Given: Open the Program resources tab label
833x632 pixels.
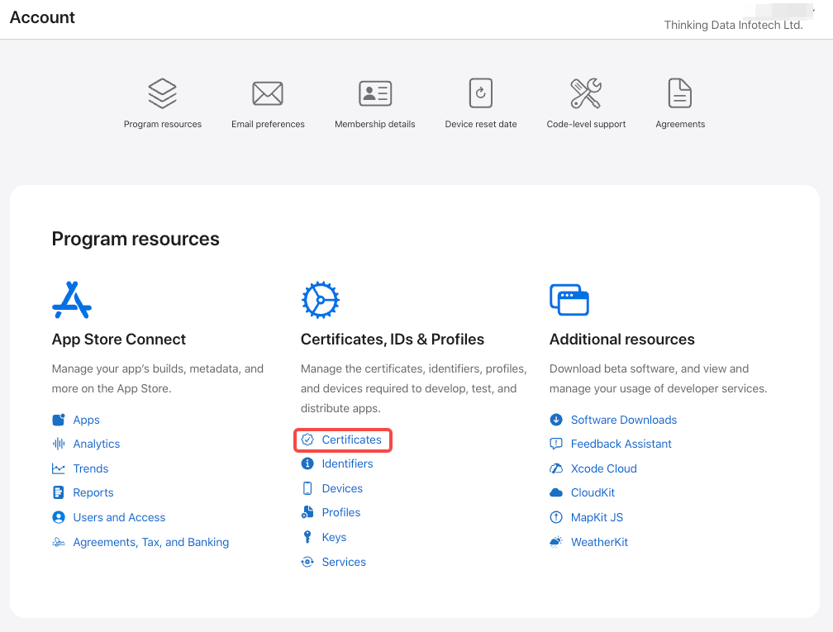Looking at the screenshot, I should pos(163,124).
